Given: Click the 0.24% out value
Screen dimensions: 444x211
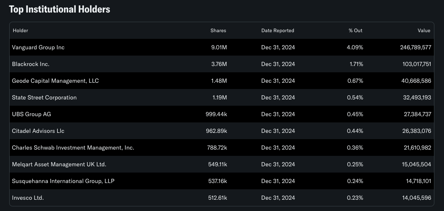Looking at the screenshot, I should (355, 181).
